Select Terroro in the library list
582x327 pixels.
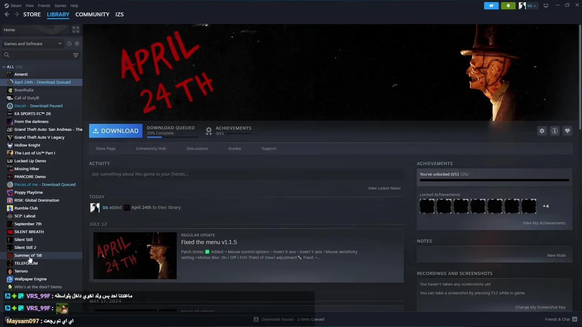pyautogui.click(x=21, y=271)
